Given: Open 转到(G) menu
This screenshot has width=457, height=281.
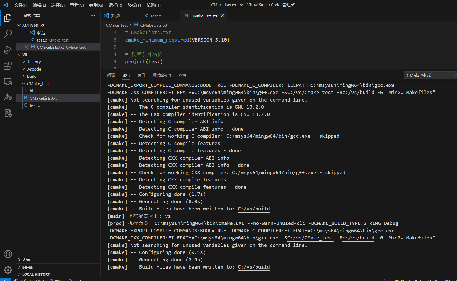Looking at the screenshot, I should click(x=96, y=5).
